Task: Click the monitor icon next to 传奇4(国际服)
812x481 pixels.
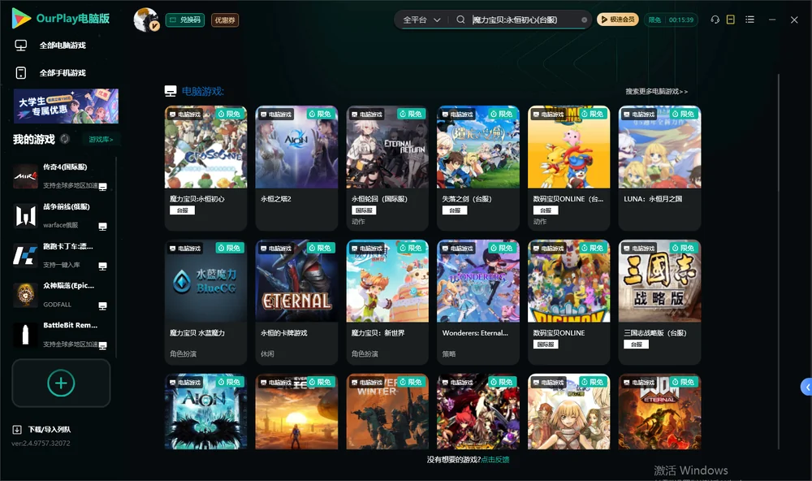Action: (x=102, y=187)
